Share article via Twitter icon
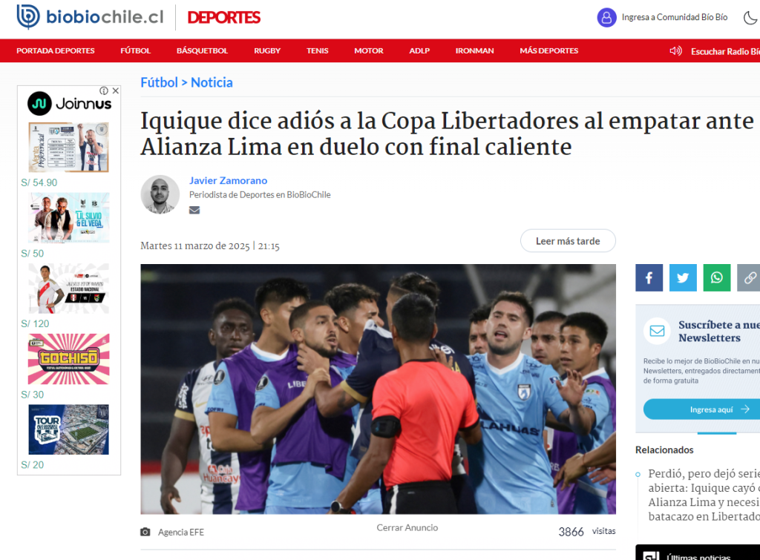The width and height of the screenshot is (760, 560). (x=683, y=277)
